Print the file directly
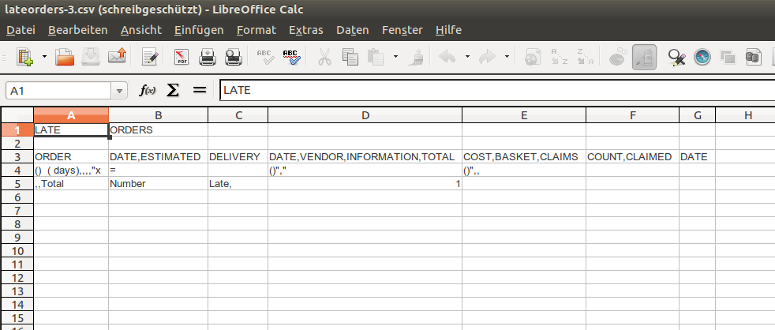Image resolution: width=775 pixels, height=330 pixels. (x=207, y=57)
